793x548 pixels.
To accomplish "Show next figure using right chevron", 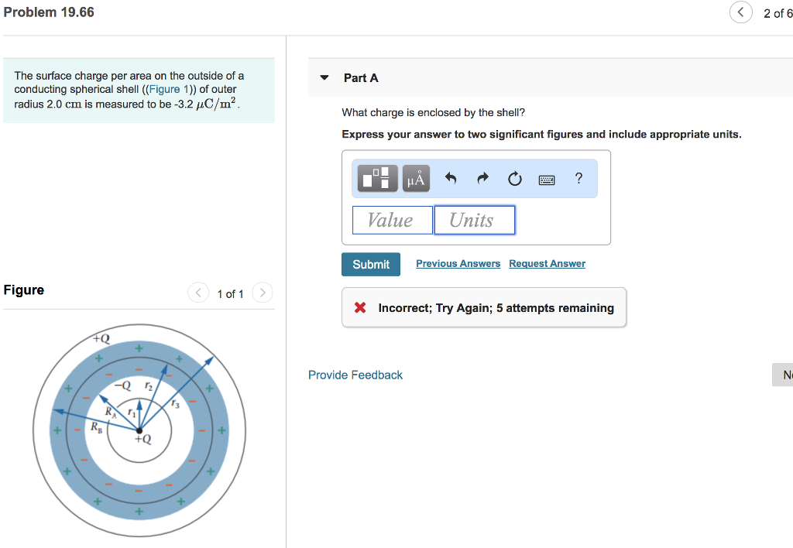I will tap(263, 293).
